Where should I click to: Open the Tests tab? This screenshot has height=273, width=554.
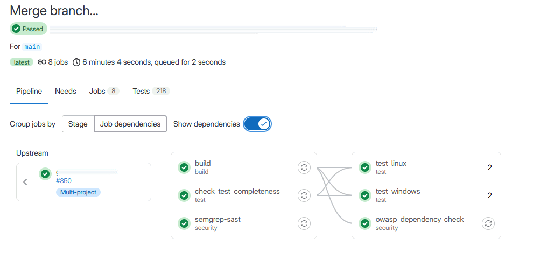click(x=151, y=91)
